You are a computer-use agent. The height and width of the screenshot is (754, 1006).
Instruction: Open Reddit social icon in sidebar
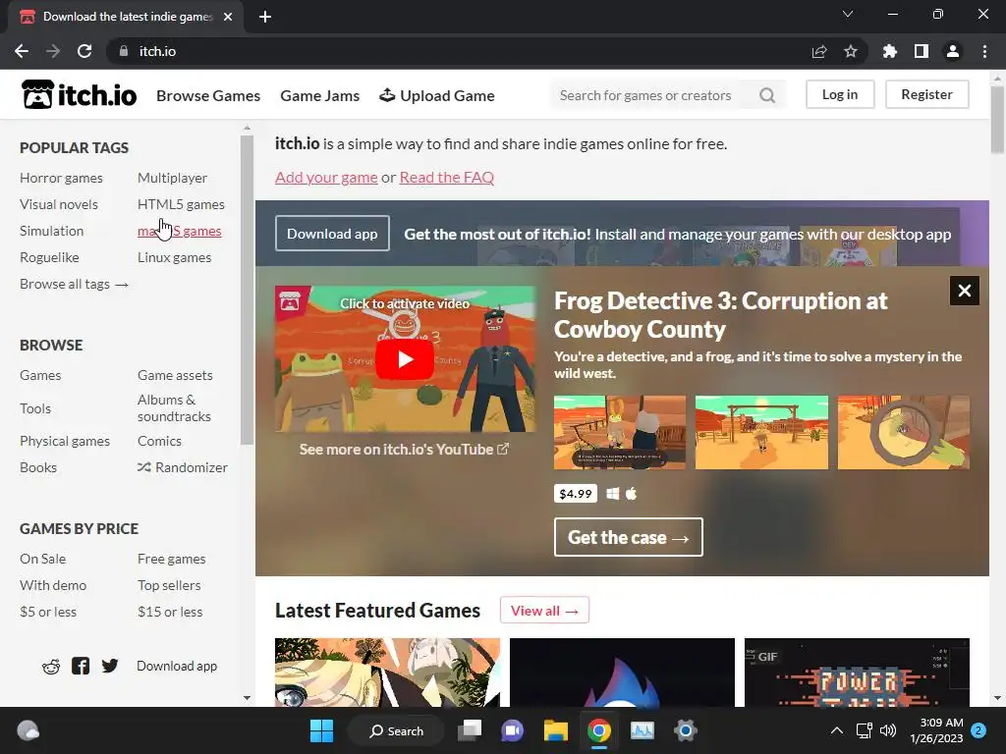pos(51,667)
